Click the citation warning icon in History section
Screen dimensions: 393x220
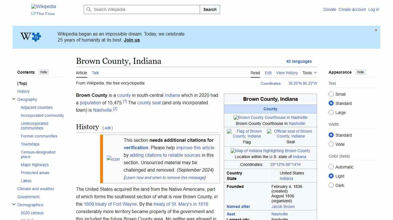pyautogui.click(x=113, y=159)
